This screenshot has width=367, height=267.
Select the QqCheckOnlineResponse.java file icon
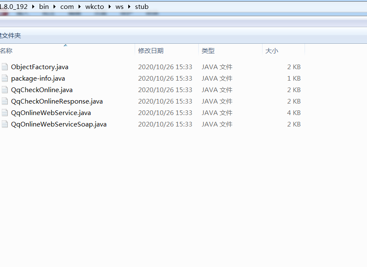[4, 101]
